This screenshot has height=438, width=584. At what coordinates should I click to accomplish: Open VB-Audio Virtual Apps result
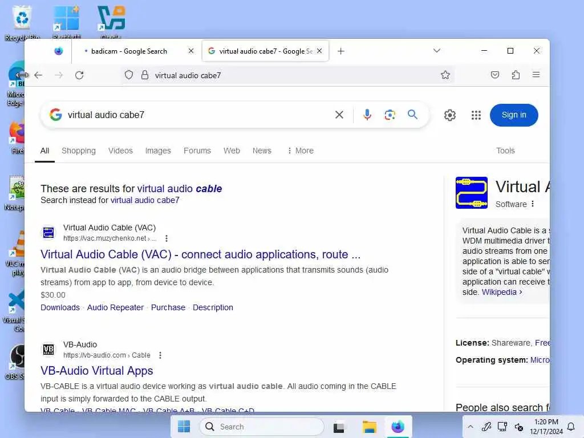tap(97, 371)
